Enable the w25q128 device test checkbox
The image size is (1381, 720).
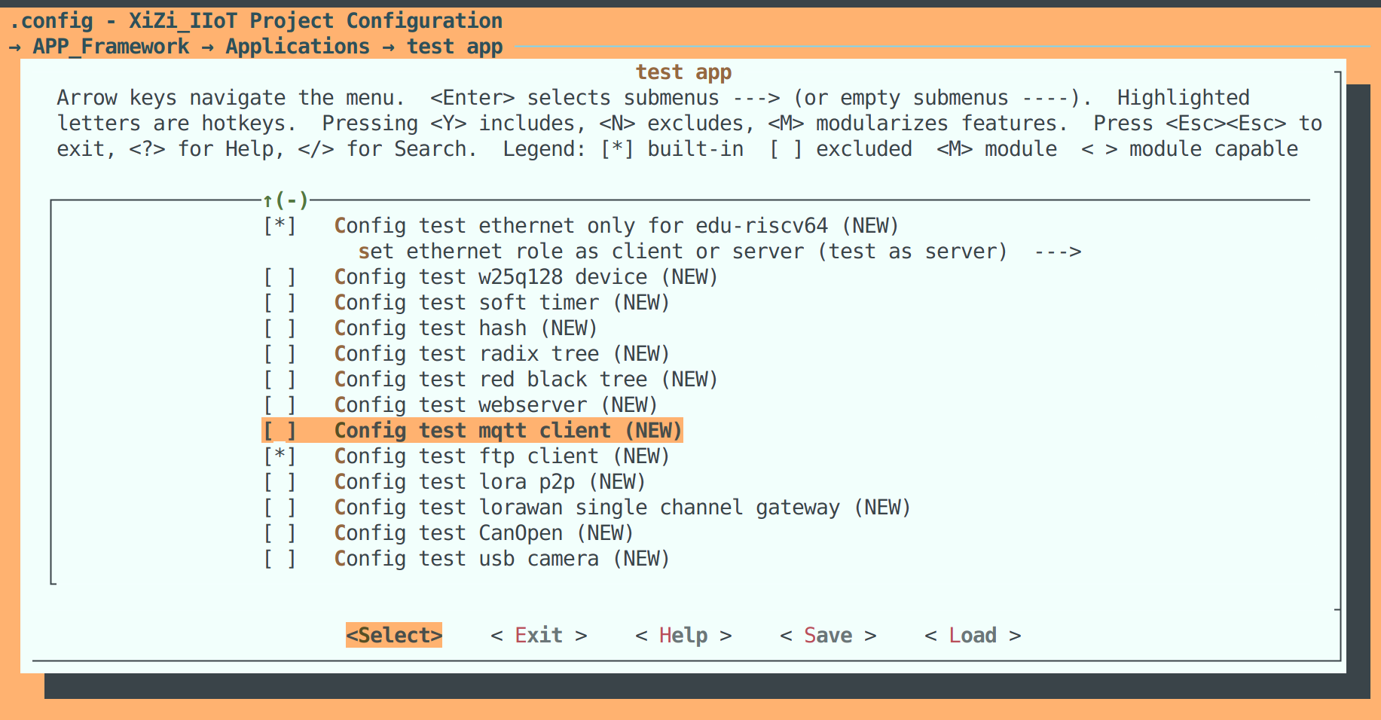click(x=280, y=277)
